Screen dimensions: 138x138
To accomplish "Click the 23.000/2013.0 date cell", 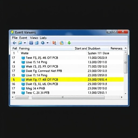I will pyautogui.click(x=97, y=71).
